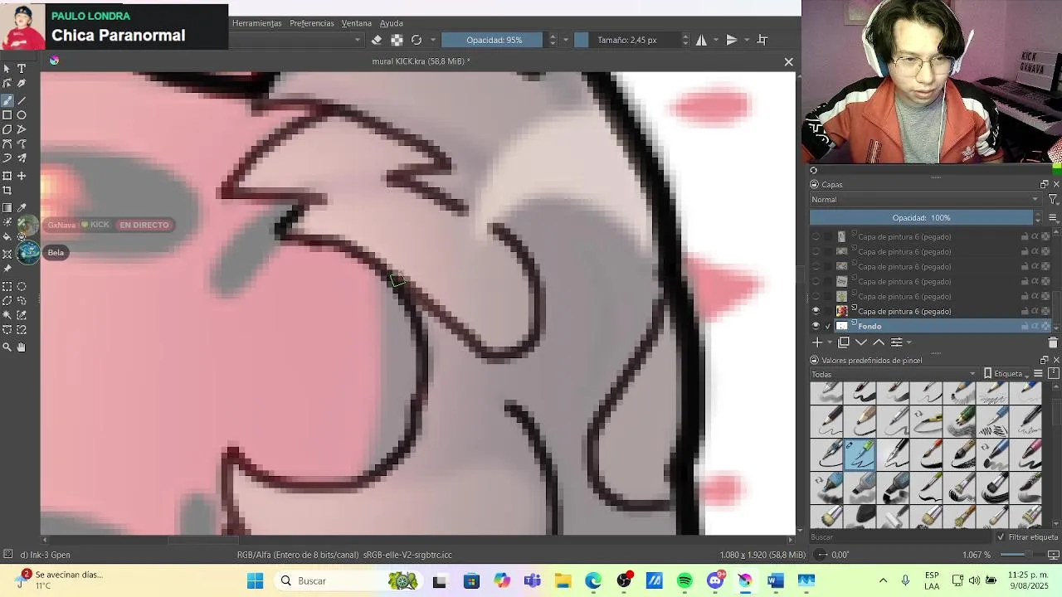This screenshot has width=1062, height=597.
Task: Choose the Polyline tool
Action: (x=22, y=129)
